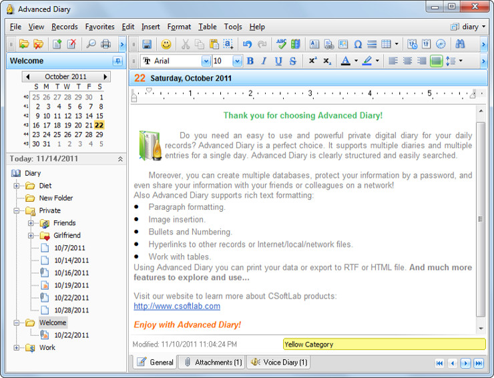Insert a hyperlink with toolbar icon
This screenshot has width=494, height=378.
[x=328, y=44]
